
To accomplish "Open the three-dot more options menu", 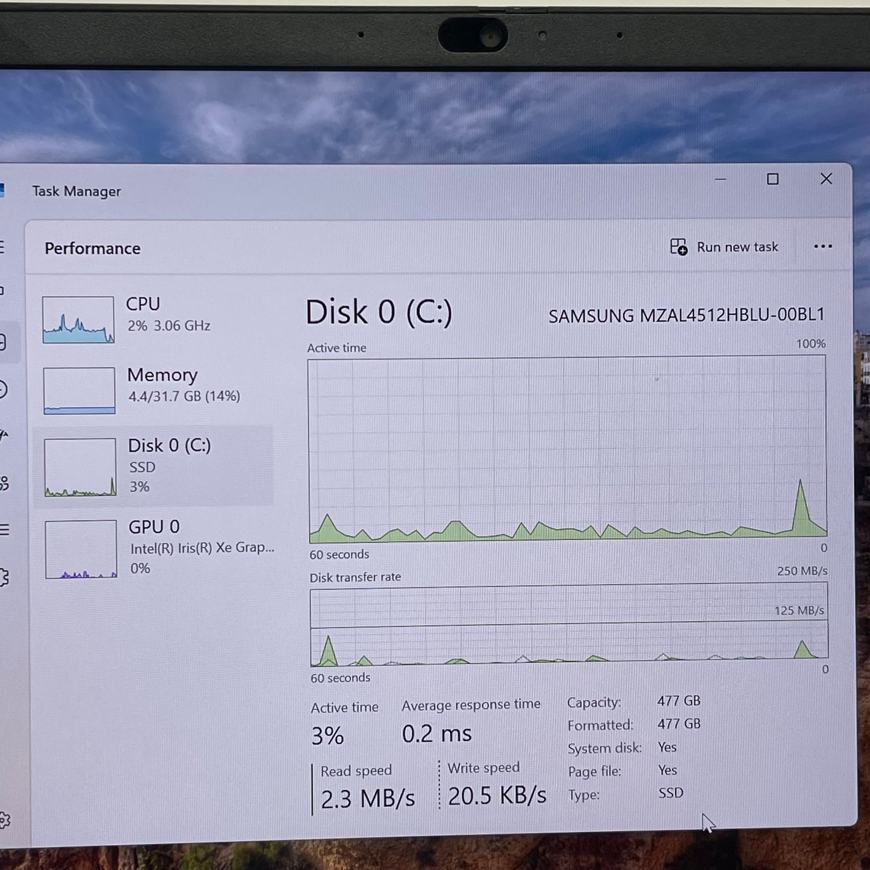I will click(x=822, y=247).
